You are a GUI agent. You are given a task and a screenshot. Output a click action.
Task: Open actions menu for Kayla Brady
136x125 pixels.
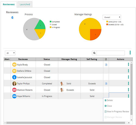coord(129,64)
